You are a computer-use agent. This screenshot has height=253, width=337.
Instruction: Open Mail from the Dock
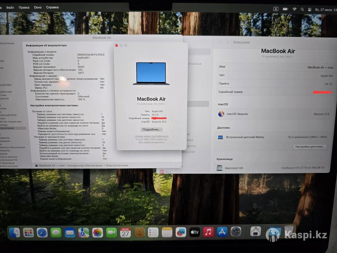(x=70, y=232)
